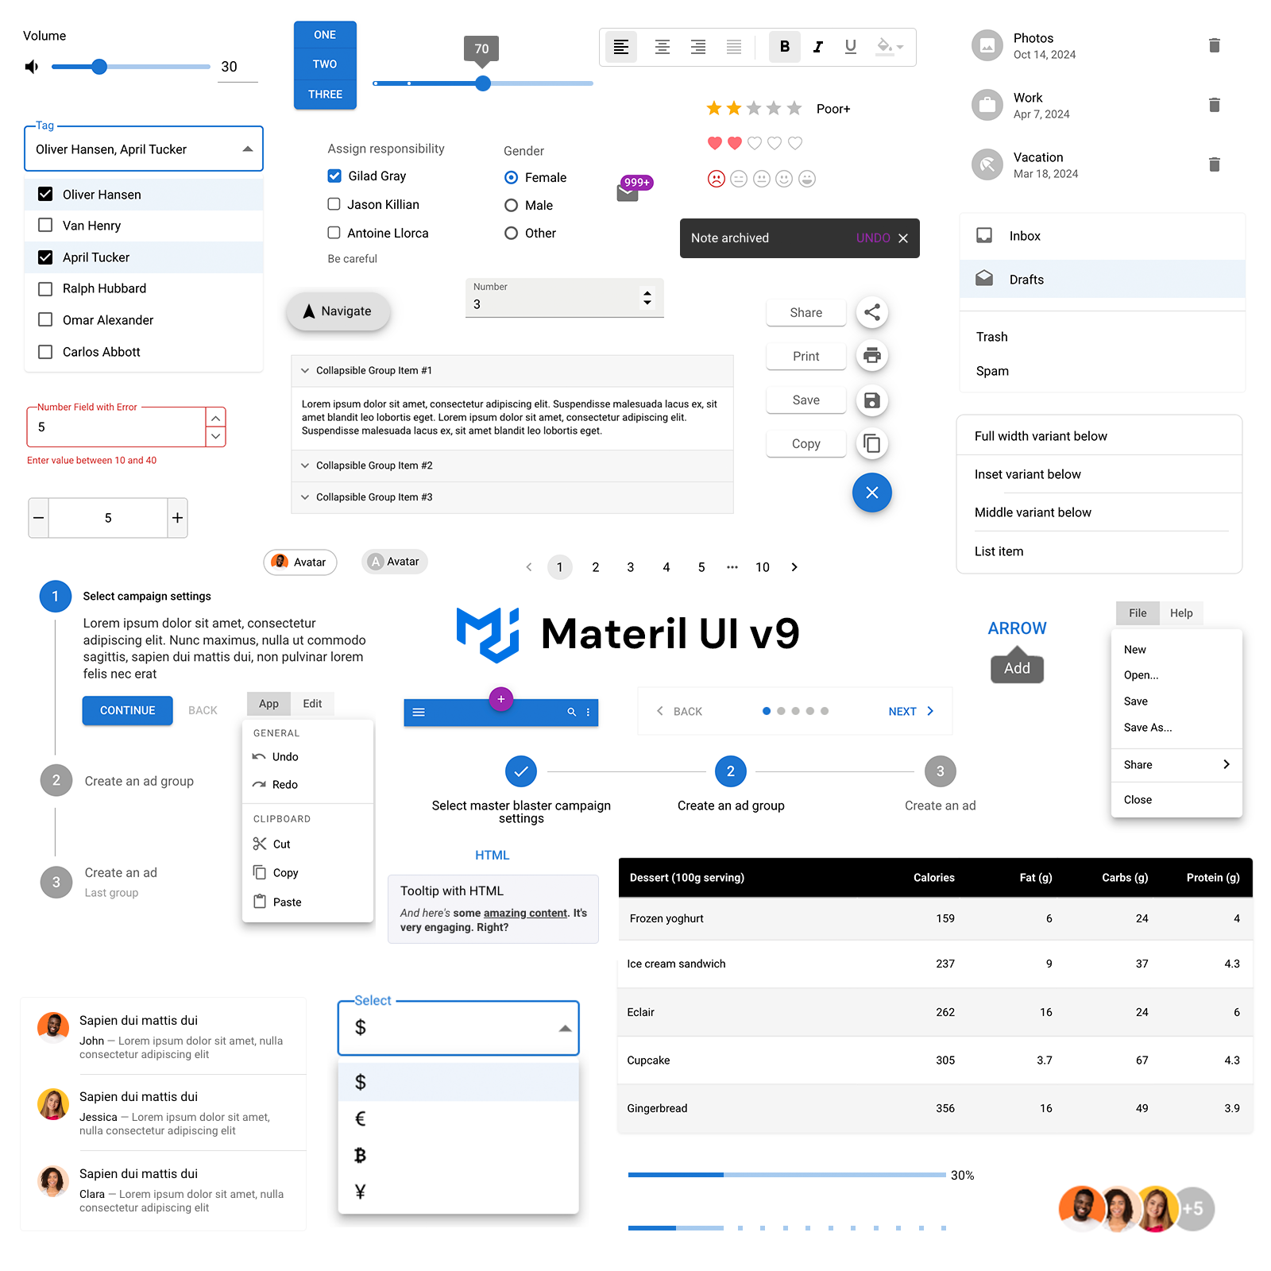This screenshot has height=1271, width=1271.
Task: Click the button group TWO button
Action: 325,64
